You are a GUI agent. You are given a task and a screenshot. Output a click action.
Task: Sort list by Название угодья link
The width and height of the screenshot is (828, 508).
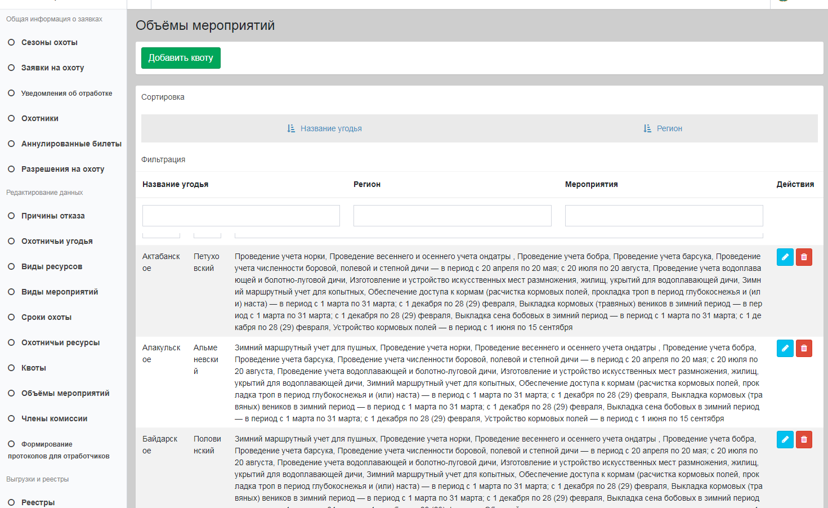(x=331, y=128)
